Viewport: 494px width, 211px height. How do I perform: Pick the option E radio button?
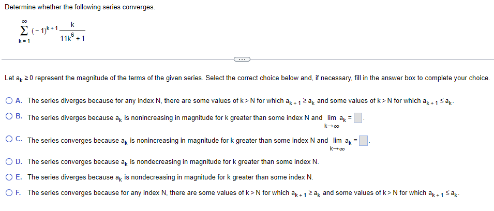(9, 177)
